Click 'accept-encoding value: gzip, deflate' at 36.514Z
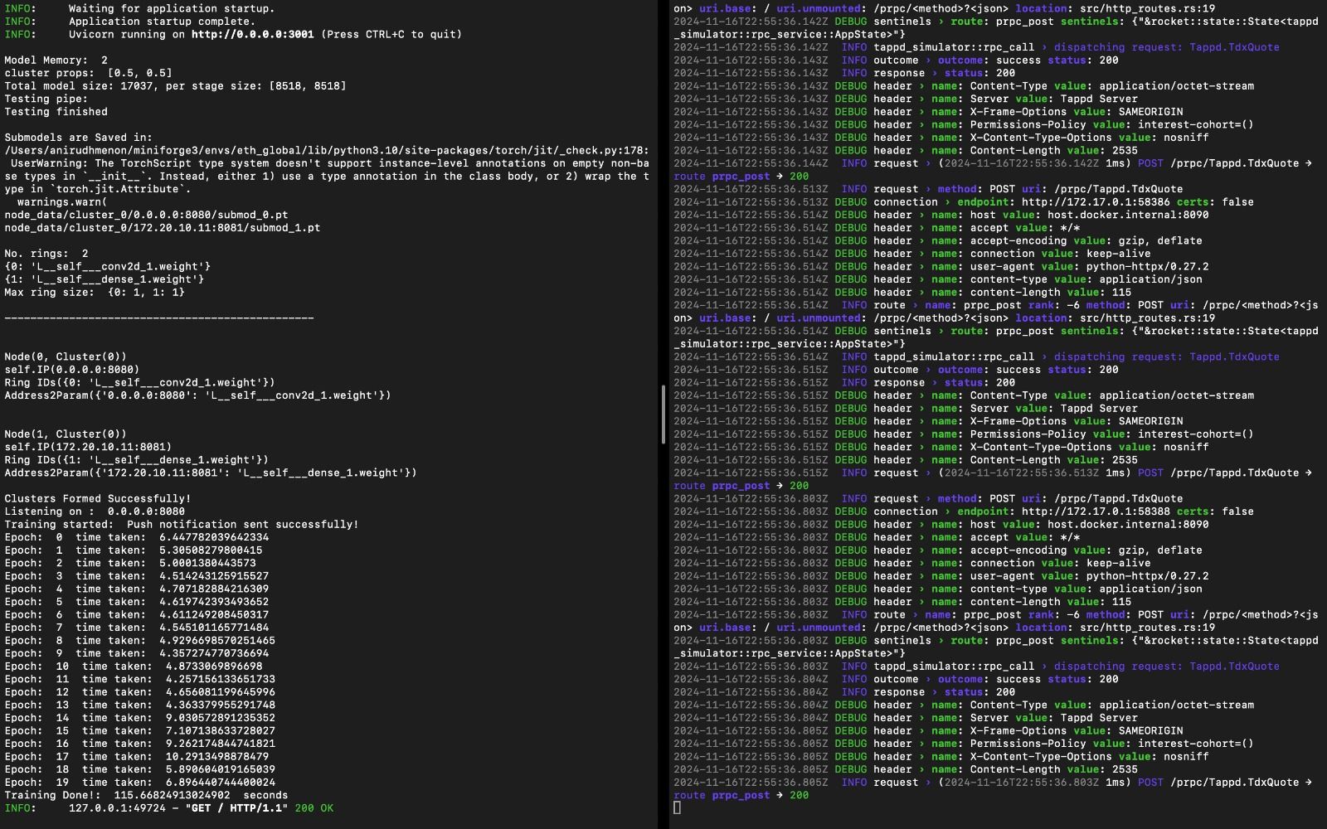 [1067, 240]
